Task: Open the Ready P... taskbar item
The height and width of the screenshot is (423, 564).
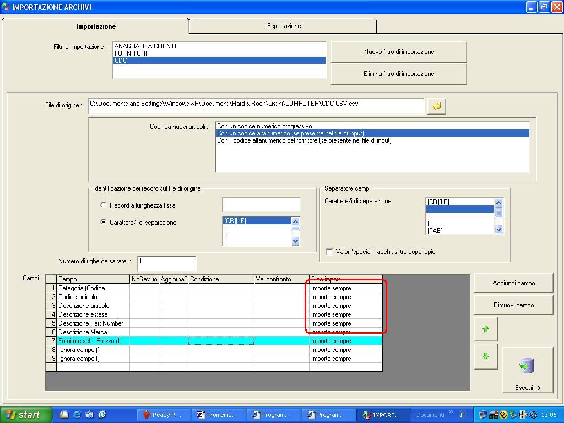Action: click(x=162, y=415)
